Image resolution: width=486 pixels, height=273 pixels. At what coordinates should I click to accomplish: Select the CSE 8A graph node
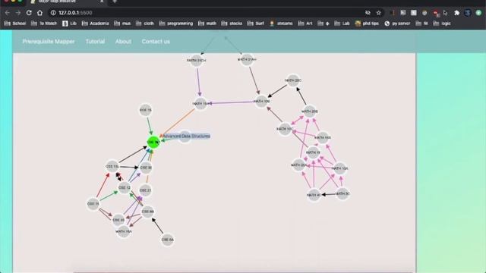tap(167, 240)
